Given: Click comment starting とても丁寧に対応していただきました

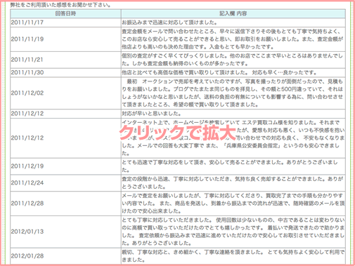Looking at the screenshot, I should [233, 232].
